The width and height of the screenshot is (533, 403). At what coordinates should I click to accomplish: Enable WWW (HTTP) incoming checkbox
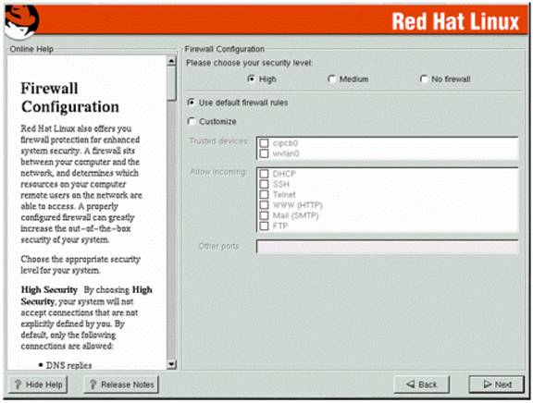264,205
